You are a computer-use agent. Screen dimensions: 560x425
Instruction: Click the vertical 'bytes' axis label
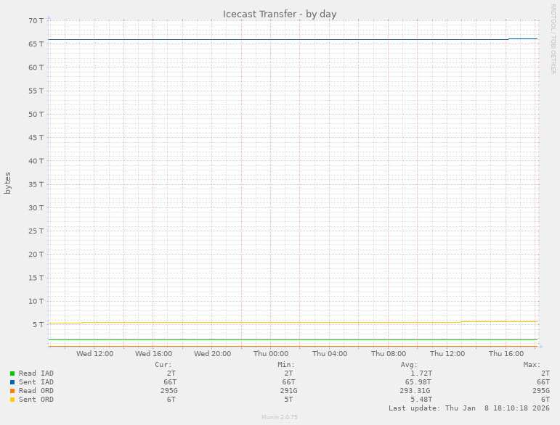[x=8, y=183]
